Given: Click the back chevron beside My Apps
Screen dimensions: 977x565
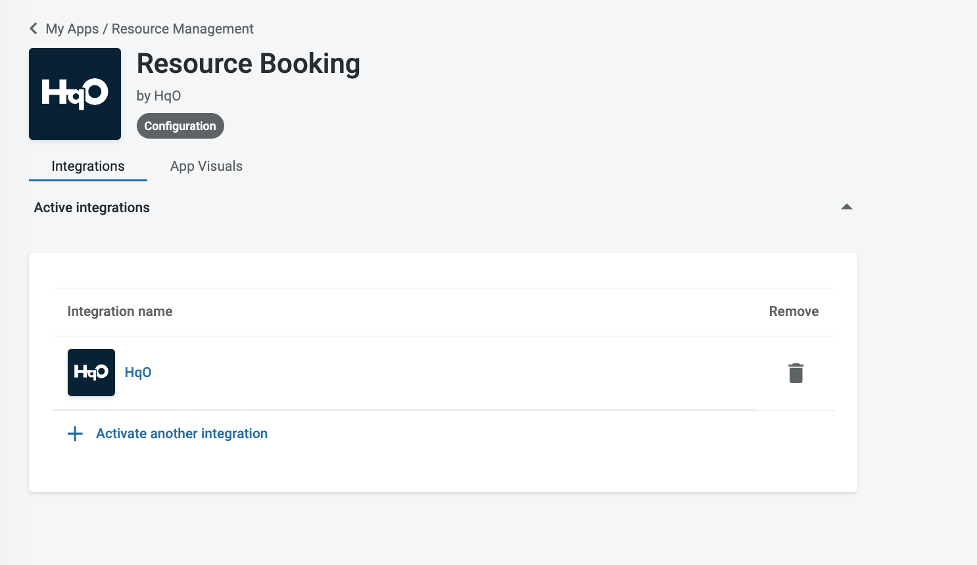Looking at the screenshot, I should click(x=34, y=29).
